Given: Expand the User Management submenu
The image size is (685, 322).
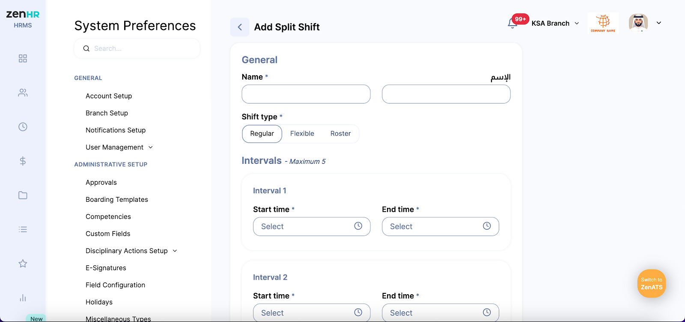Looking at the screenshot, I should [x=119, y=148].
